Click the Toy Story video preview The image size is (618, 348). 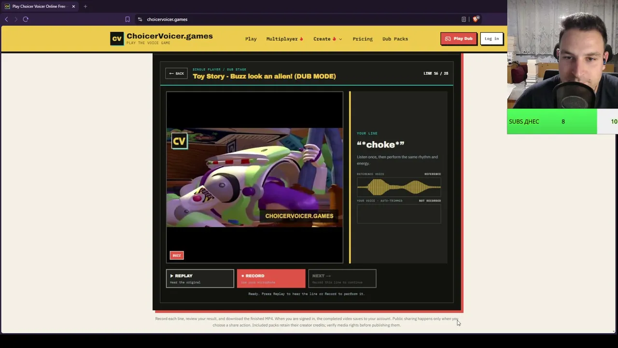point(254,177)
